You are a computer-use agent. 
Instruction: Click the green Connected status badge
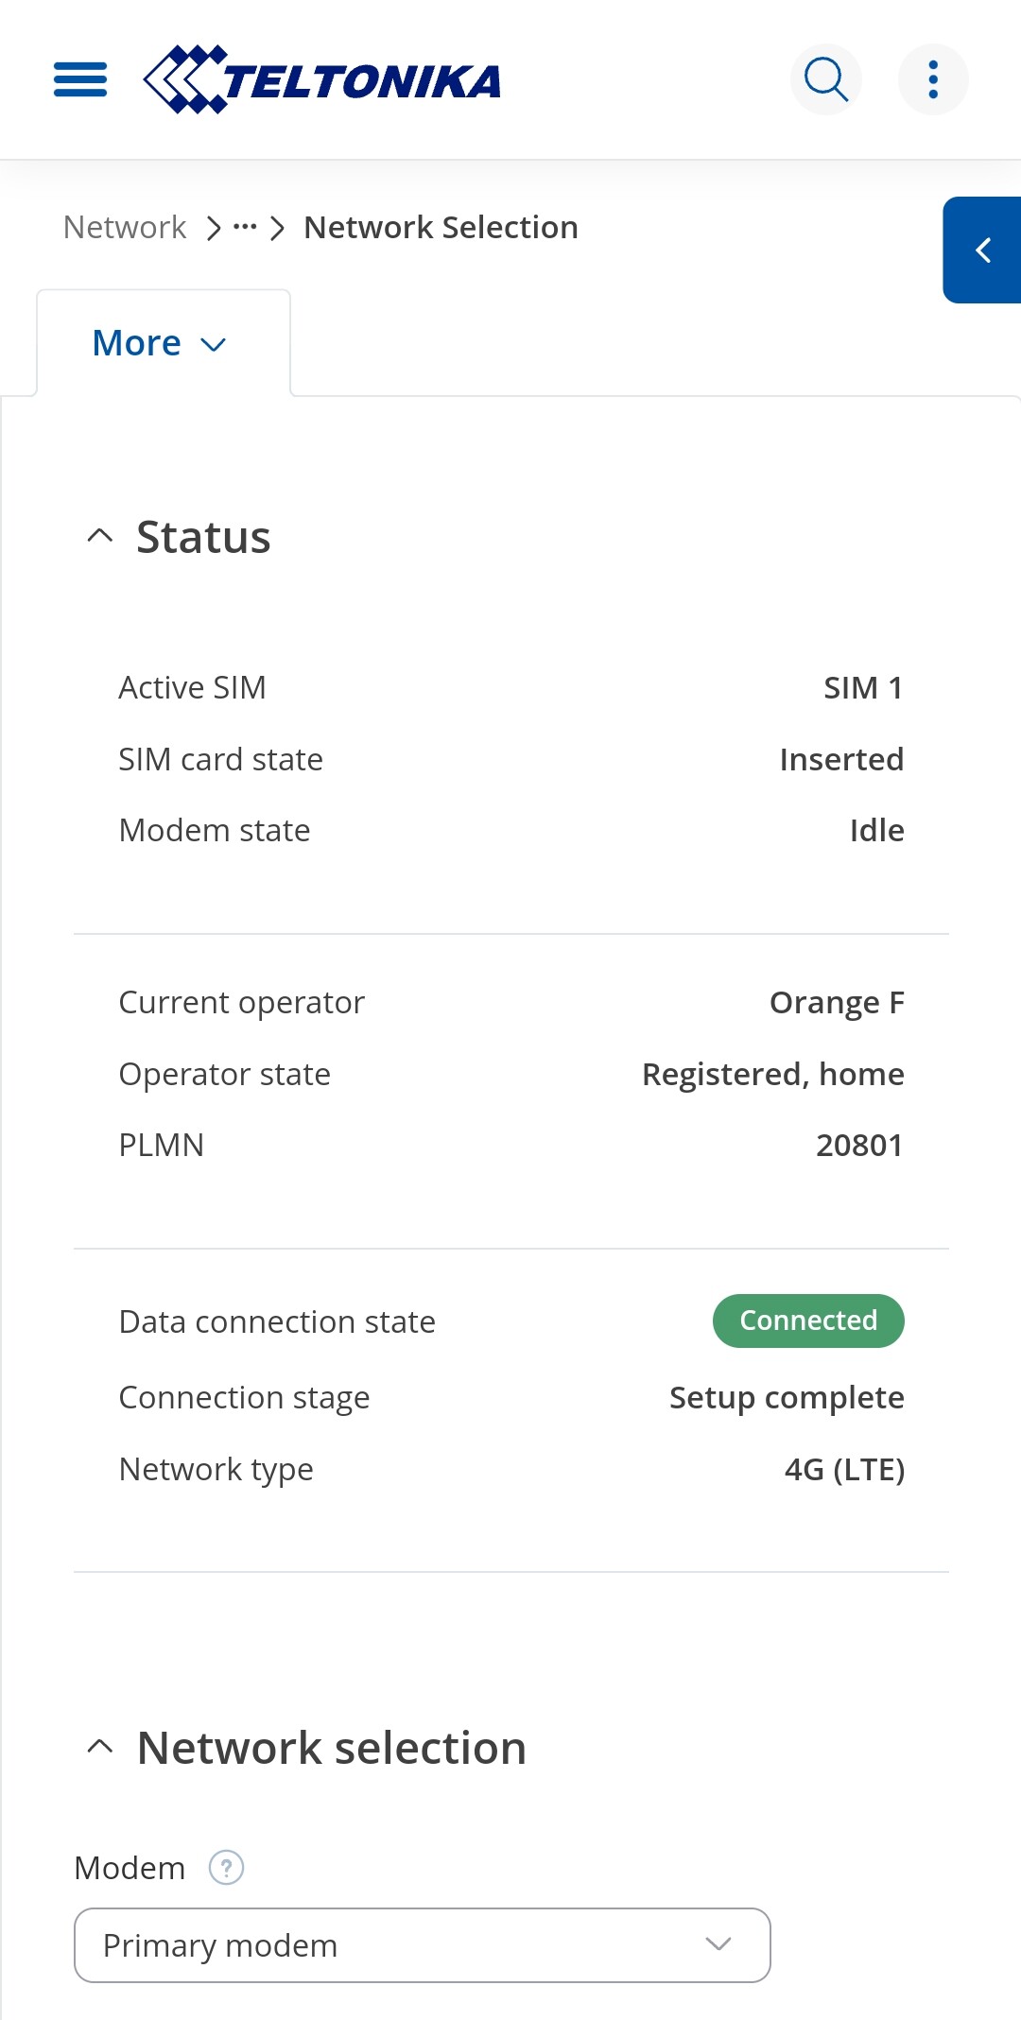(x=808, y=1321)
